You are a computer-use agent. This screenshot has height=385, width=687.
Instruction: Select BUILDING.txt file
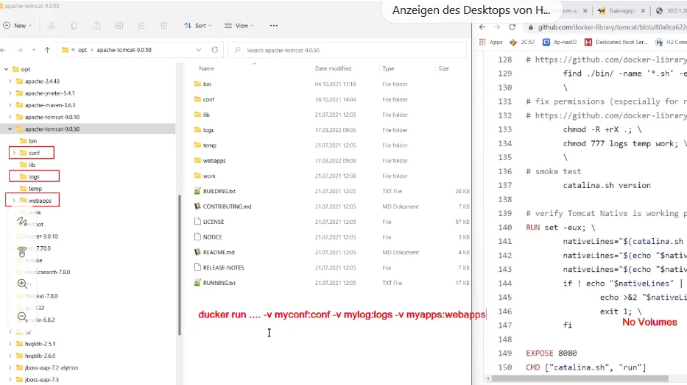click(219, 191)
